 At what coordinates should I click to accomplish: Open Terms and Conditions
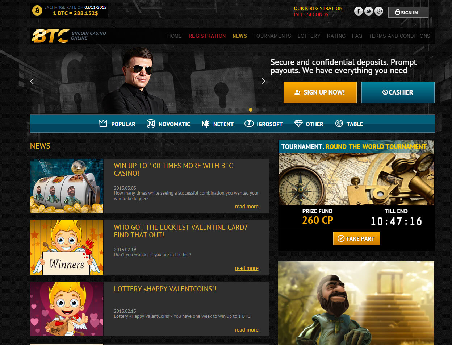[399, 36]
